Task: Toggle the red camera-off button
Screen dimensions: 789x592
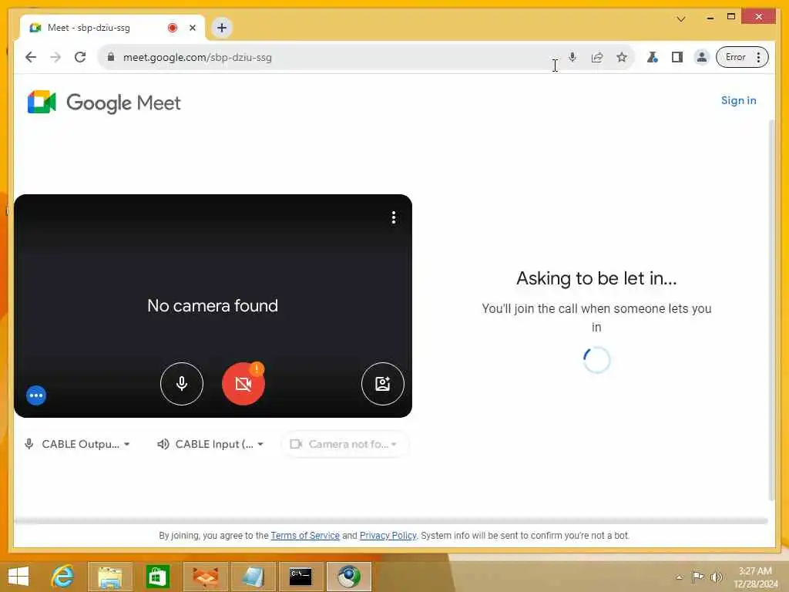Action: 243,384
